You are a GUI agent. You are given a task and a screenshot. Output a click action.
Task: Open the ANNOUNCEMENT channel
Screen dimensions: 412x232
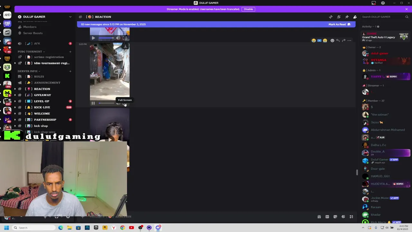(x=45, y=83)
